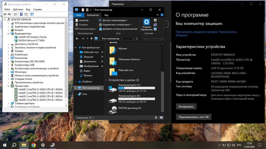The height and width of the screenshot is (149, 266).
Task: Click the back arrow in Device Manager toolbar
Action: (x=5, y=14)
